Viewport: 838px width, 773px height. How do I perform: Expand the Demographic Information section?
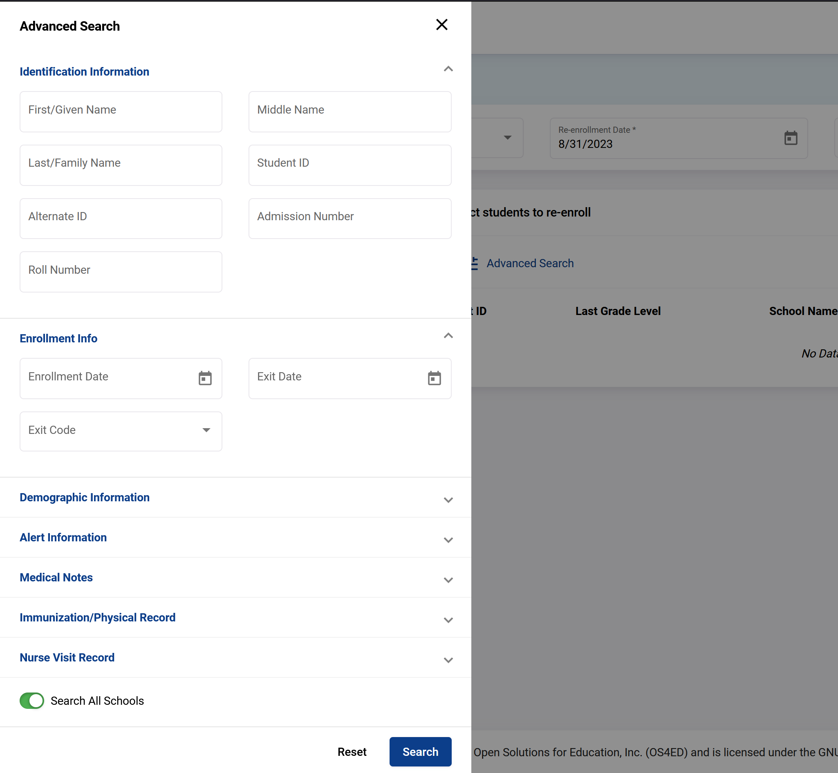[448, 500]
